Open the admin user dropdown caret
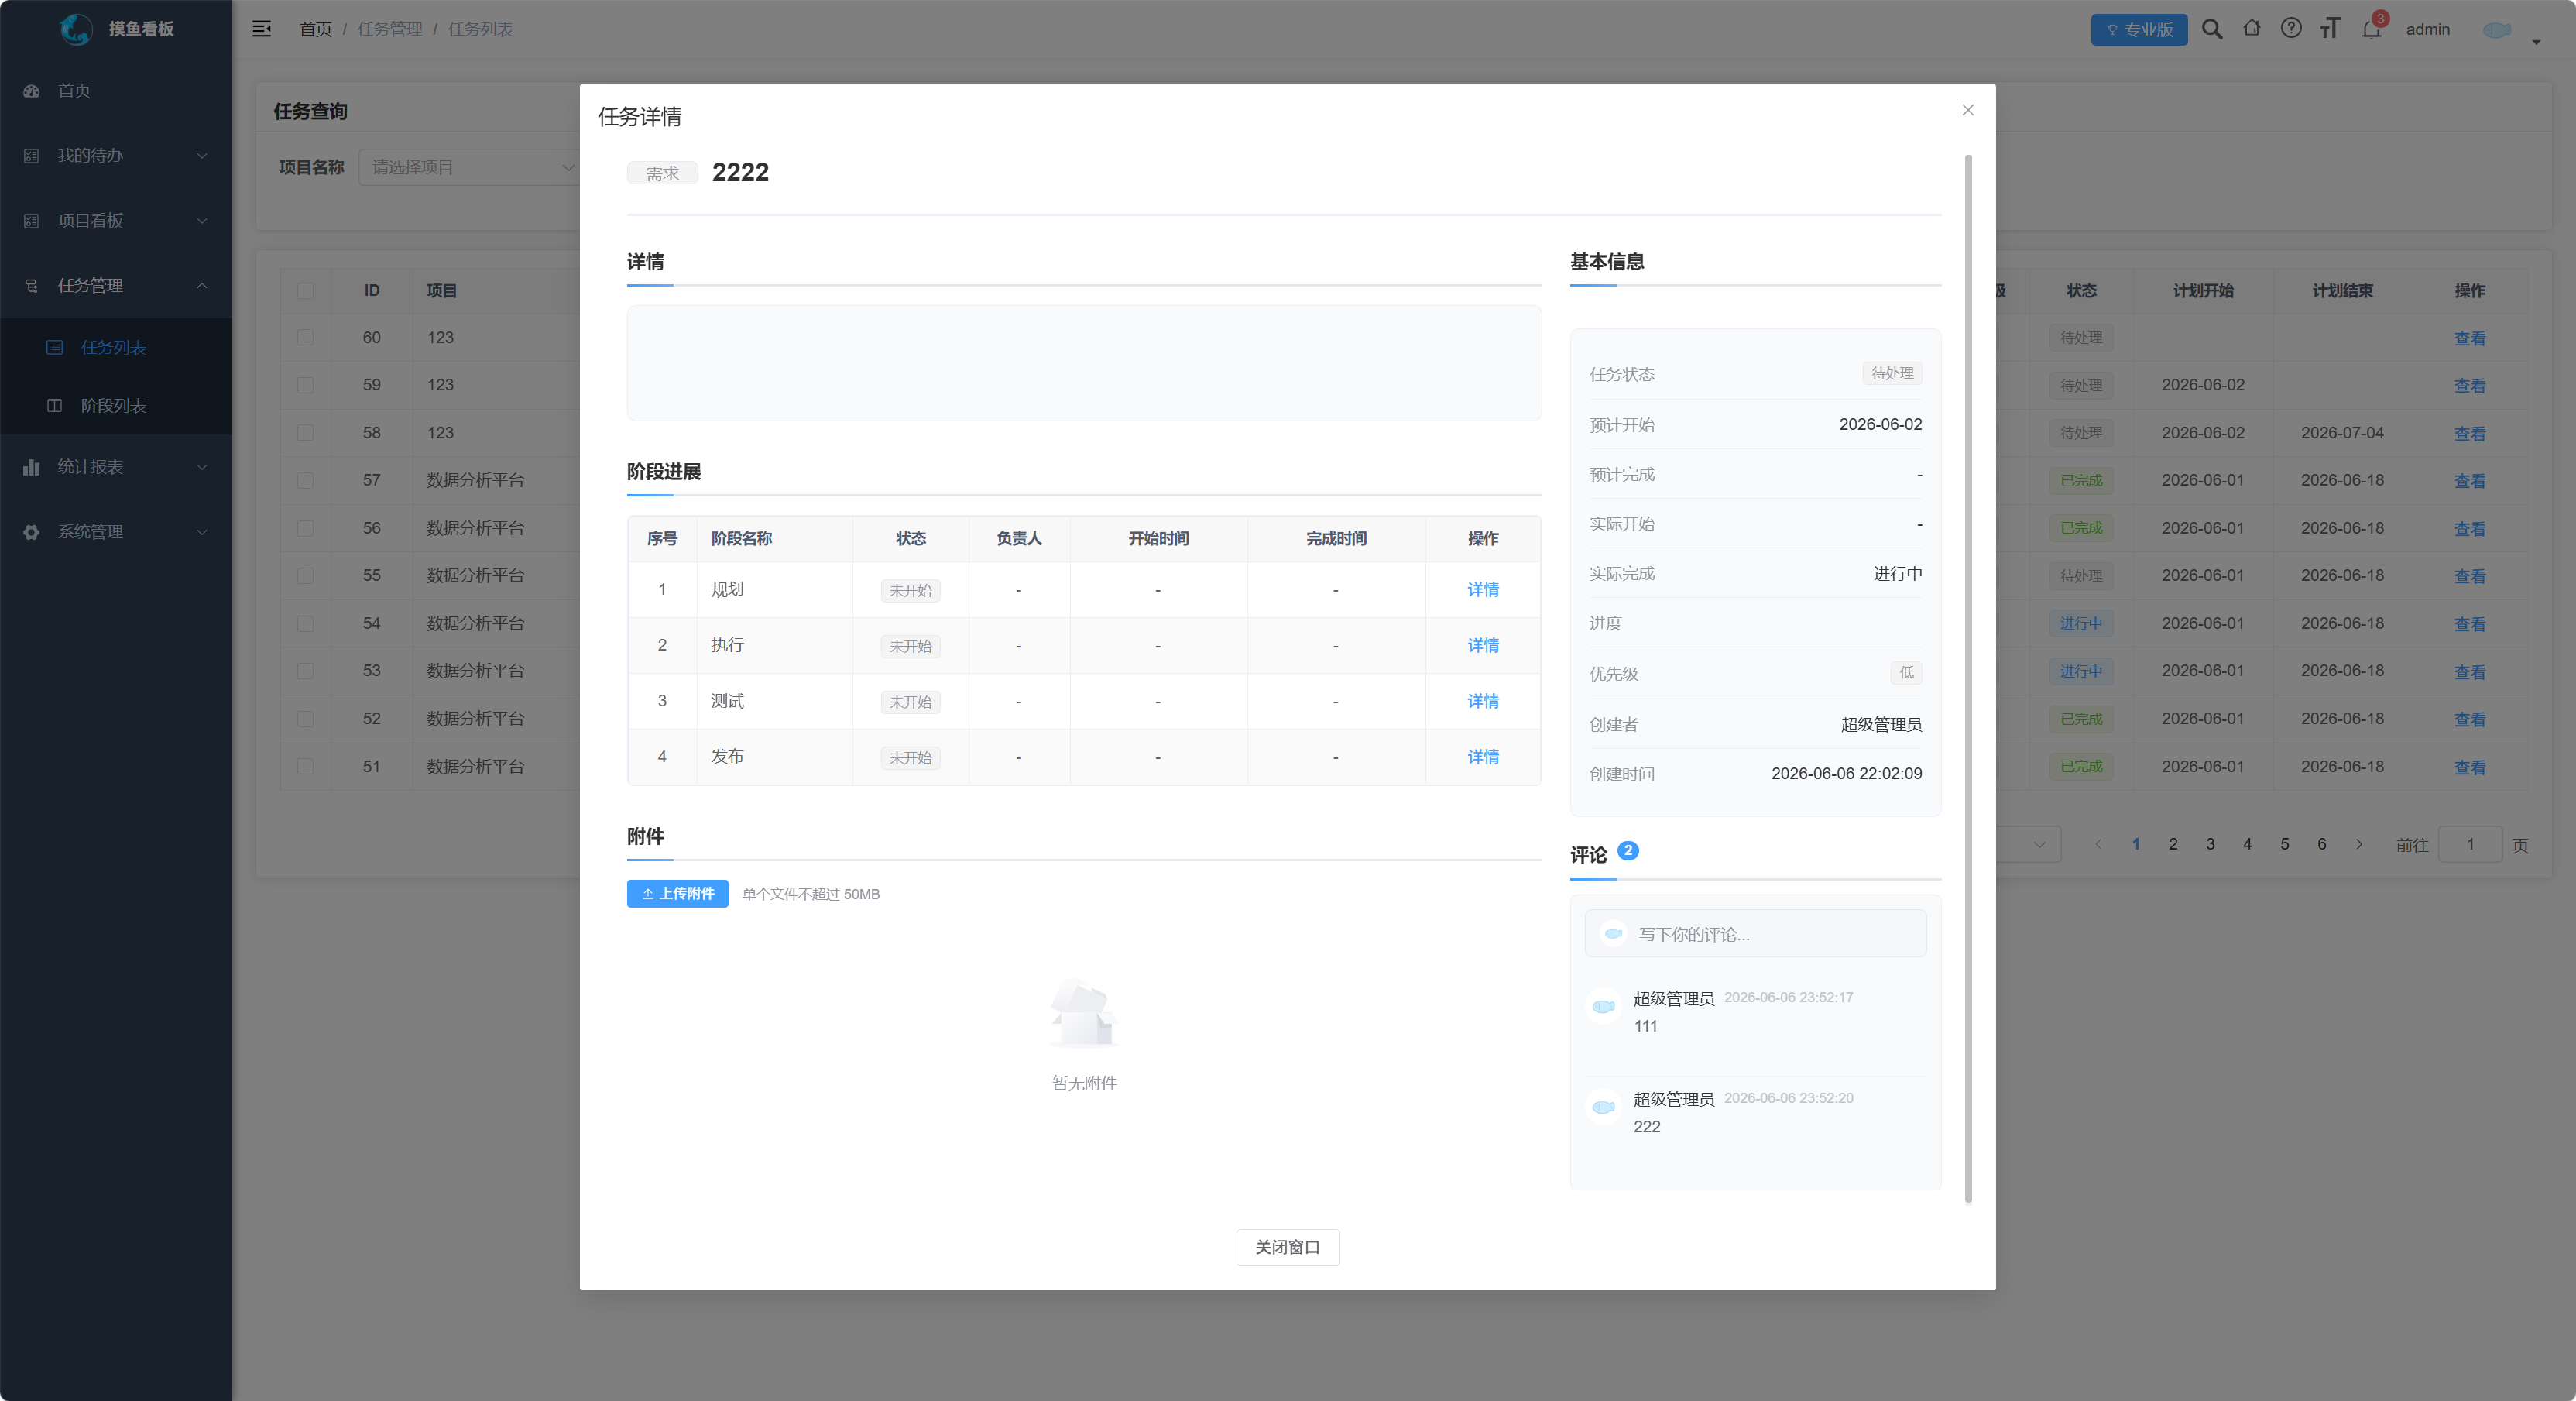Viewport: 2576px width, 1401px height. pyautogui.click(x=2536, y=42)
